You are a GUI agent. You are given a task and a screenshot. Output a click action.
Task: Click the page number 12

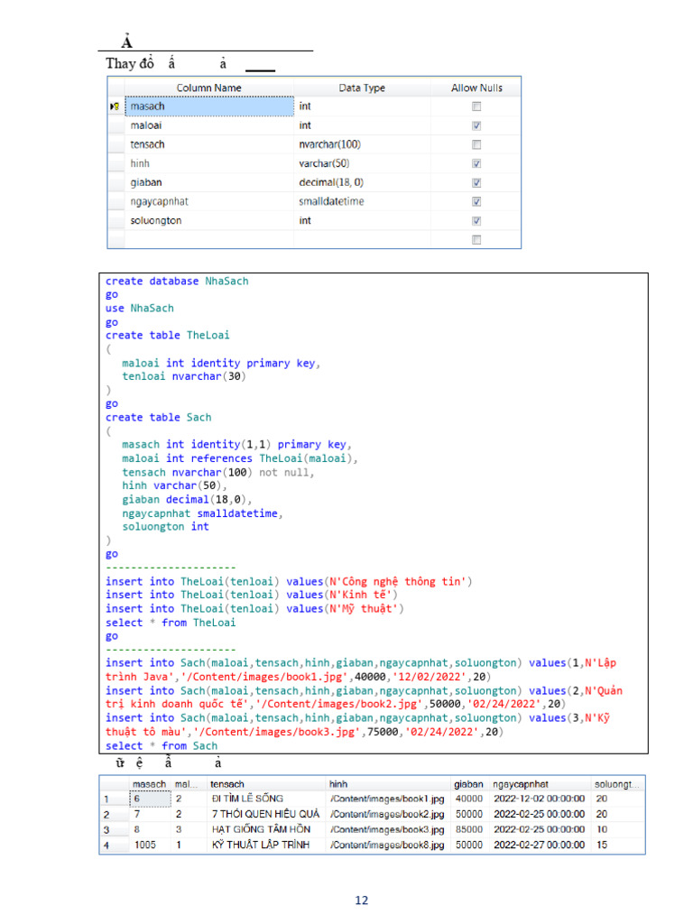click(361, 901)
